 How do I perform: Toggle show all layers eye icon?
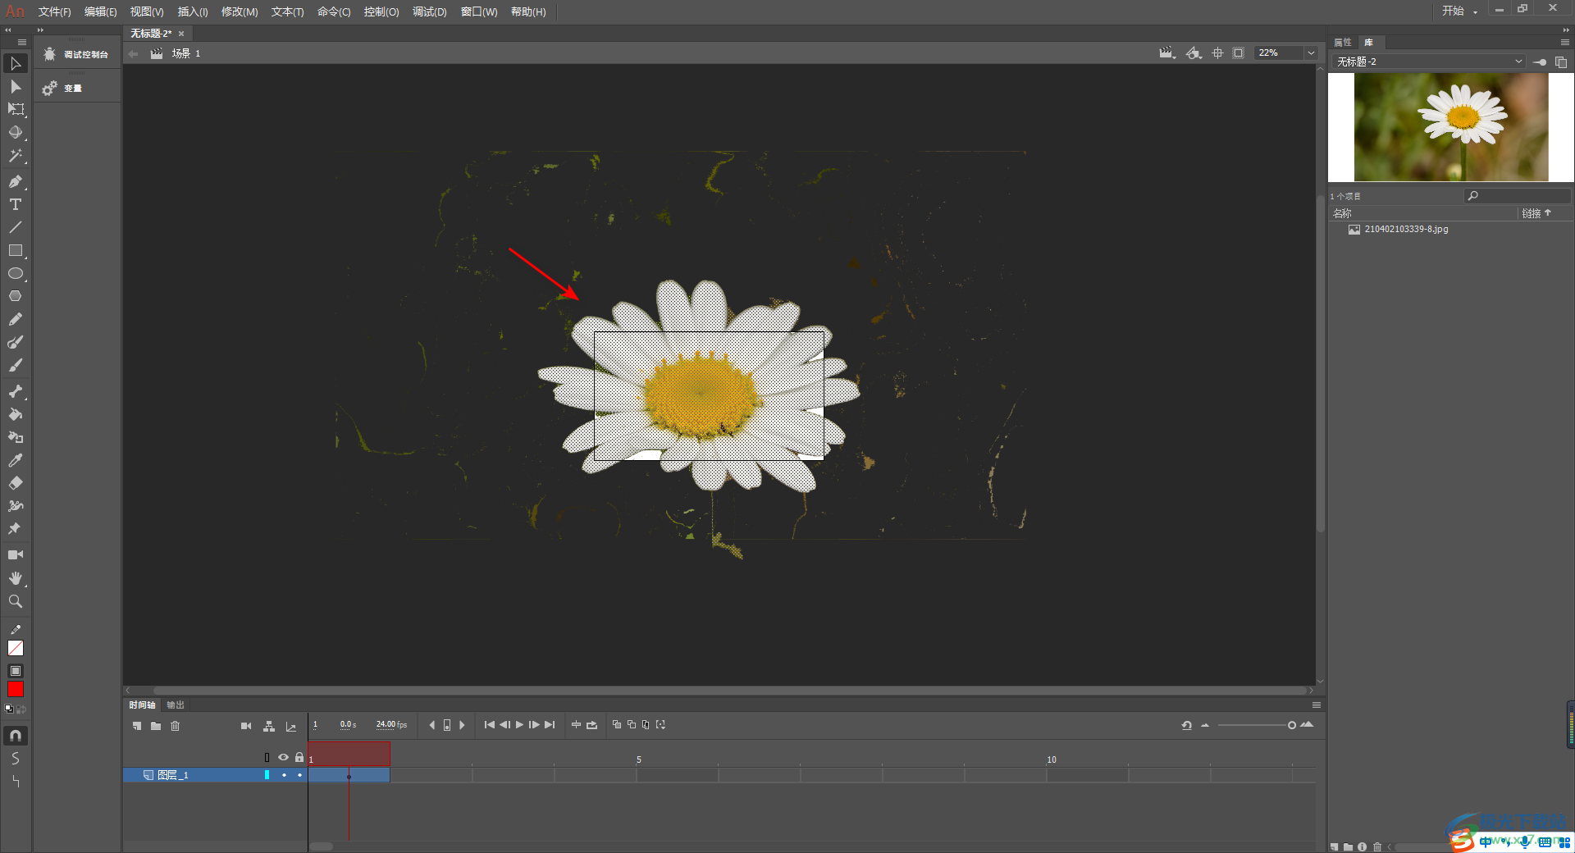(x=284, y=757)
